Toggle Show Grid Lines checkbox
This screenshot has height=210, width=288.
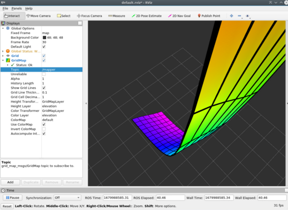click(44, 88)
